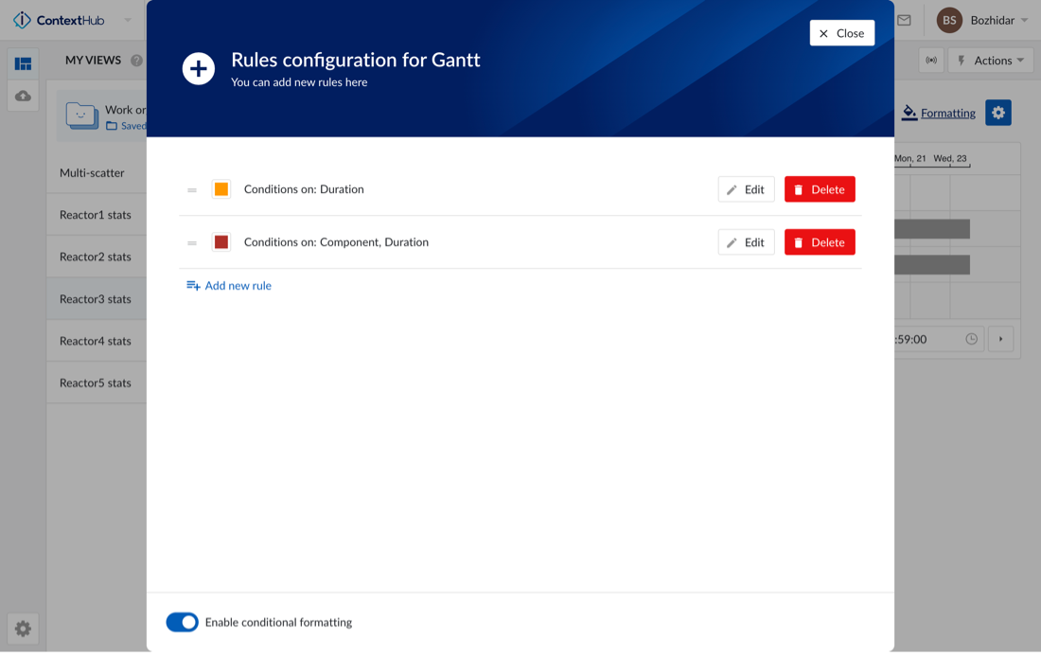Click the clock icon in the time field
This screenshot has height=656, width=1041.
pyautogui.click(x=971, y=339)
